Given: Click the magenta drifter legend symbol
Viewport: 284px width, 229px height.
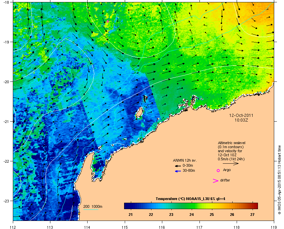Looking at the screenshot, I should 216,181.
